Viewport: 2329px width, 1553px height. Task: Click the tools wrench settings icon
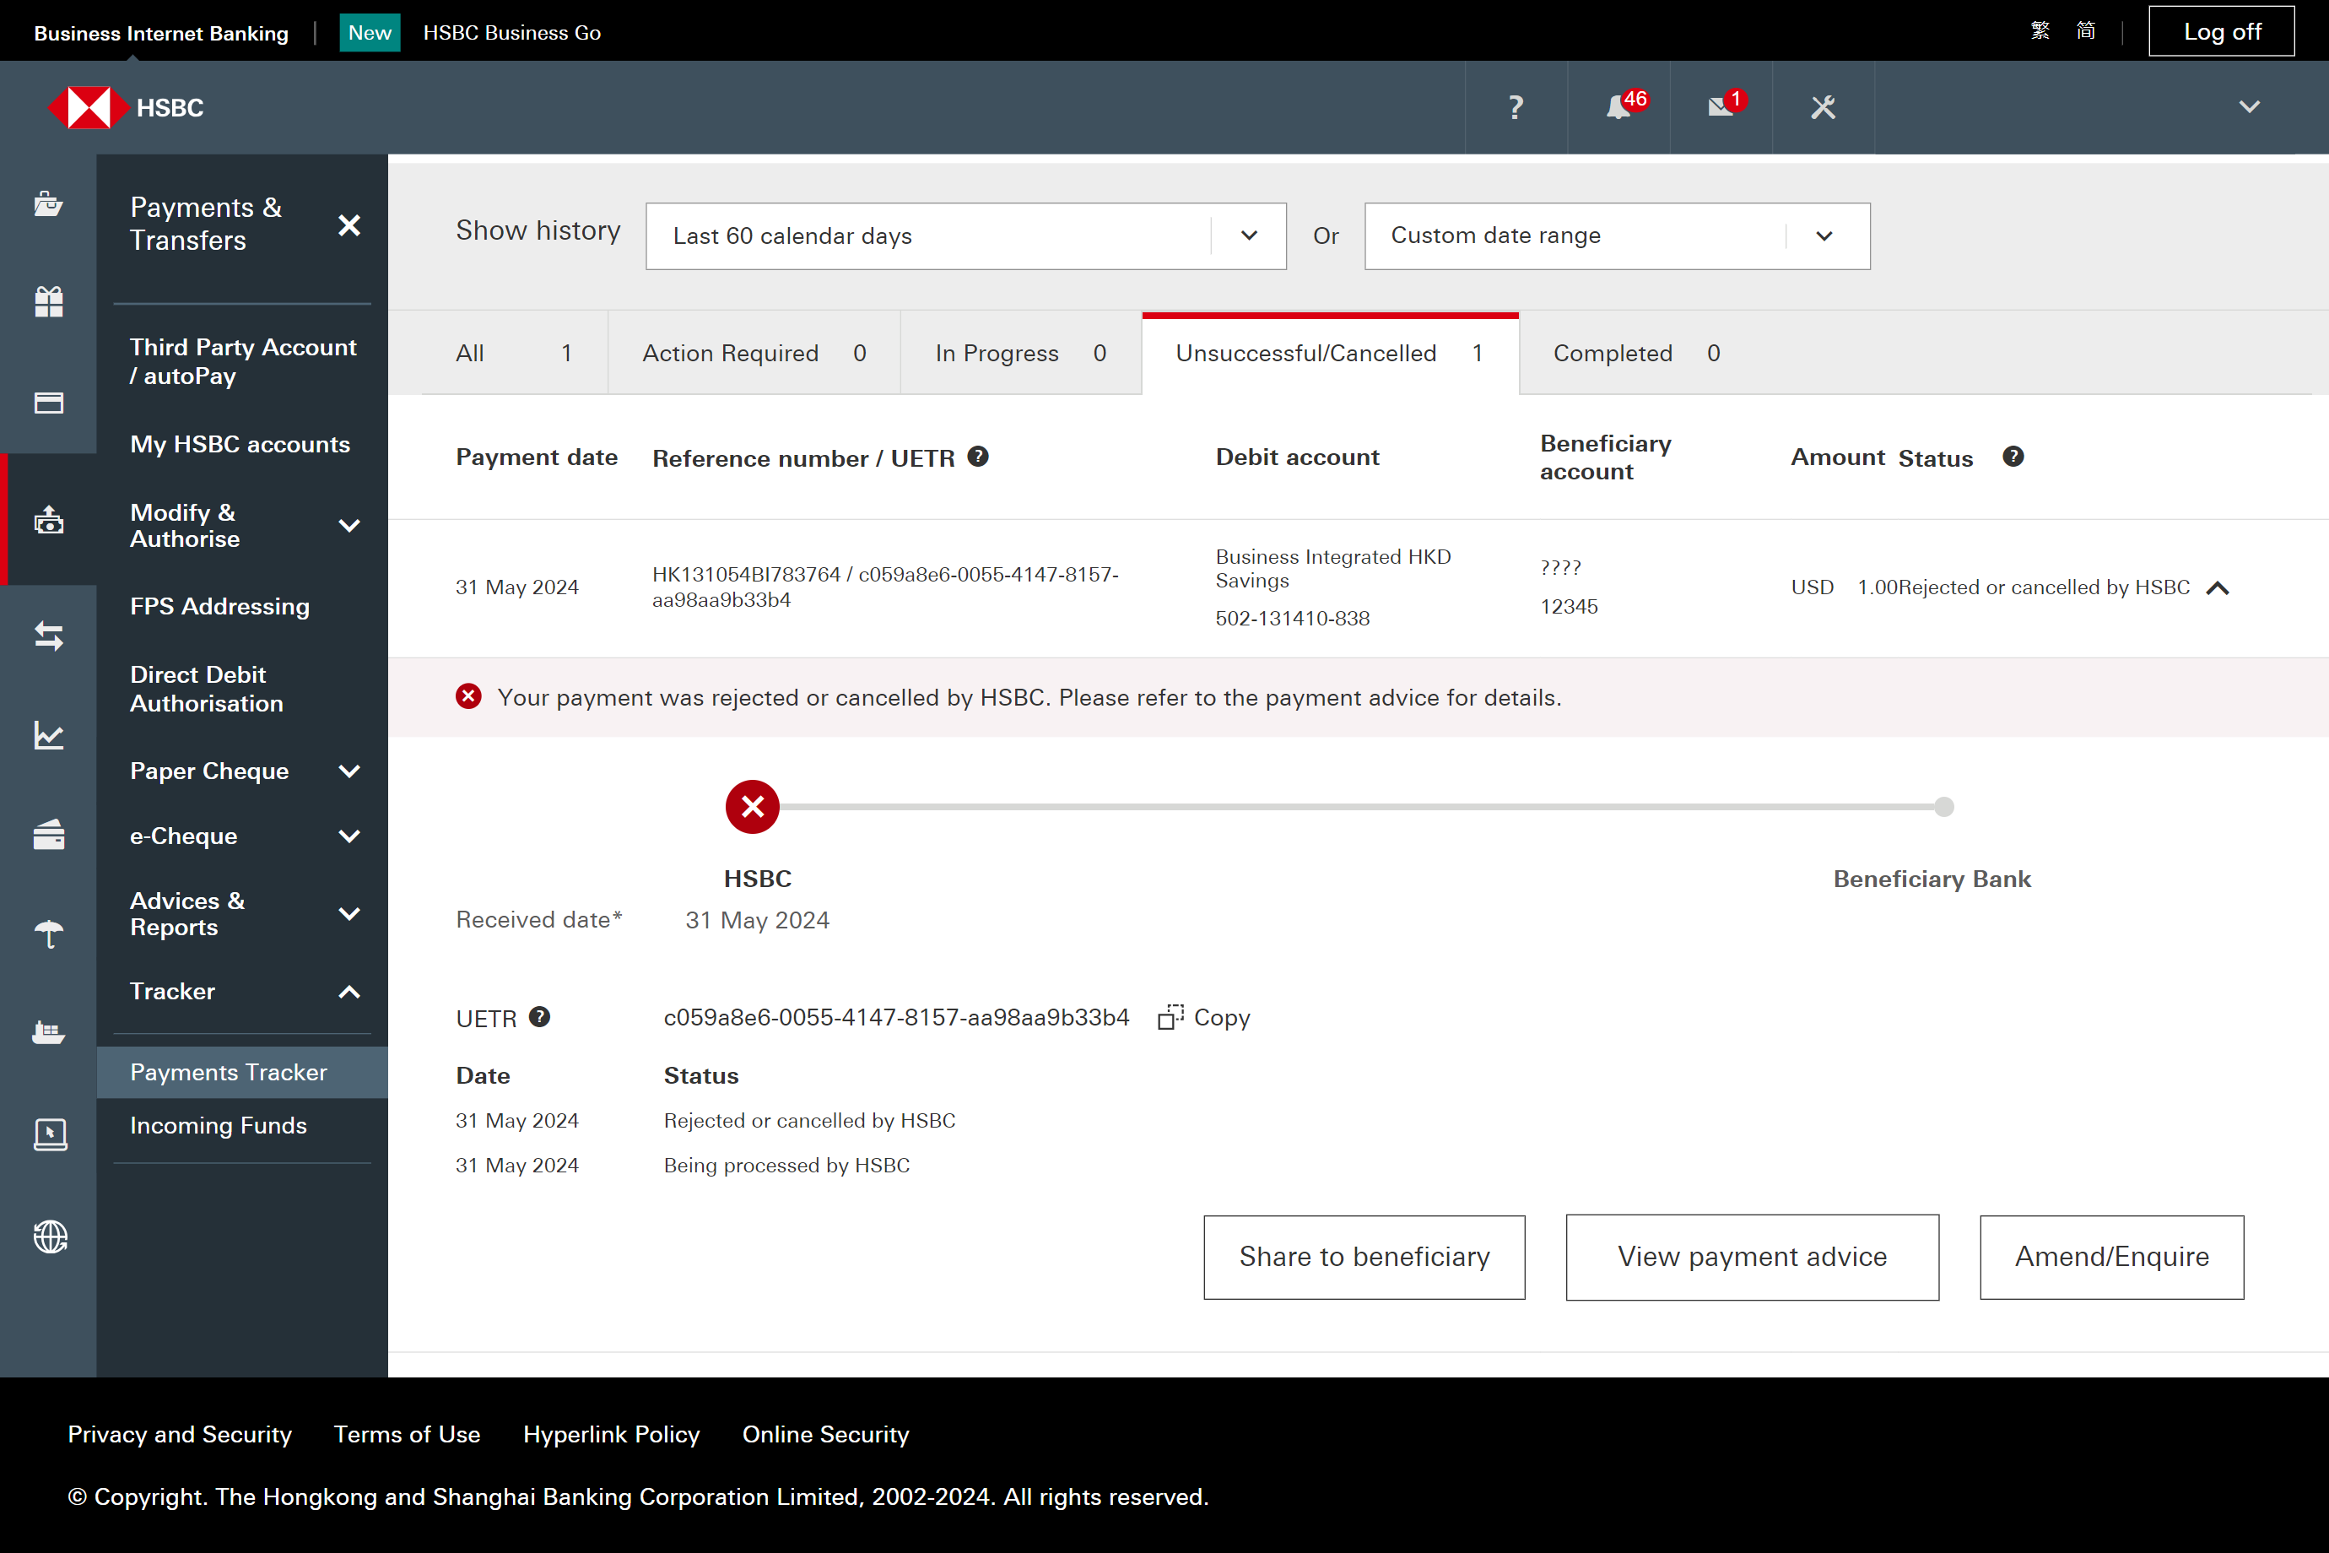[1822, 107]
